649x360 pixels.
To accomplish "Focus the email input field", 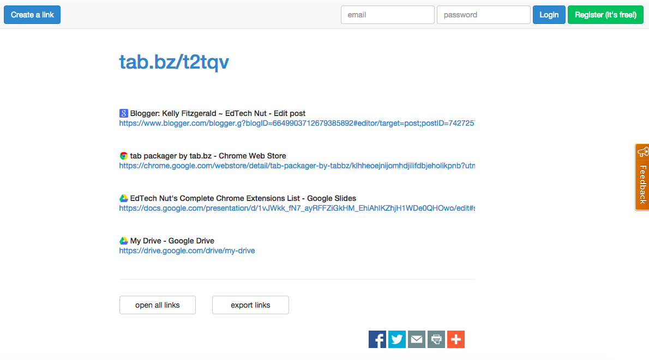I will pyautogui.click(x=387, y=15).
